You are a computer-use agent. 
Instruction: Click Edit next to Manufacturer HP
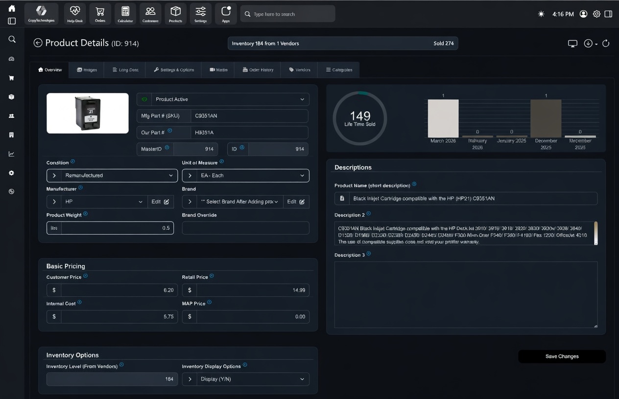point(160,202)
